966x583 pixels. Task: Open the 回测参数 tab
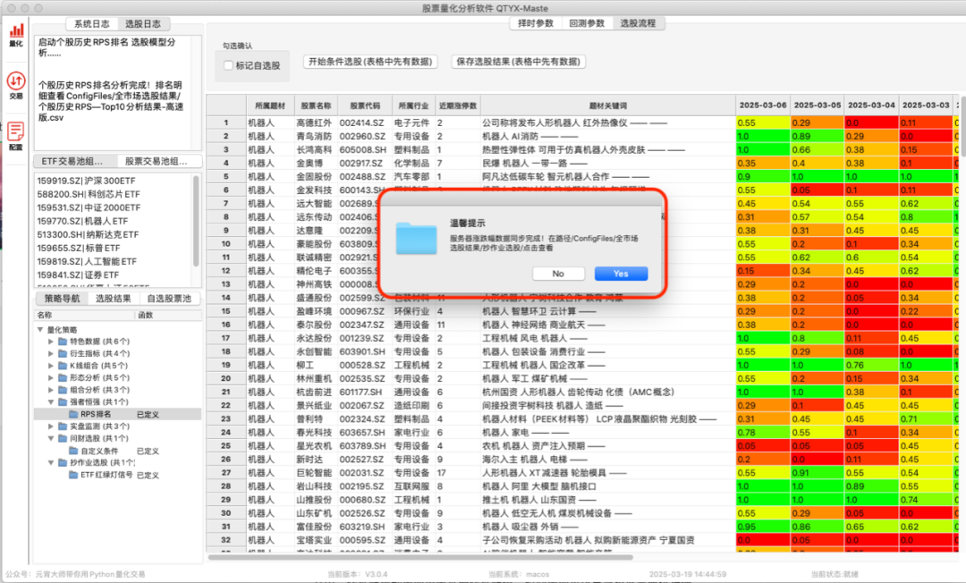coord(587,22)
